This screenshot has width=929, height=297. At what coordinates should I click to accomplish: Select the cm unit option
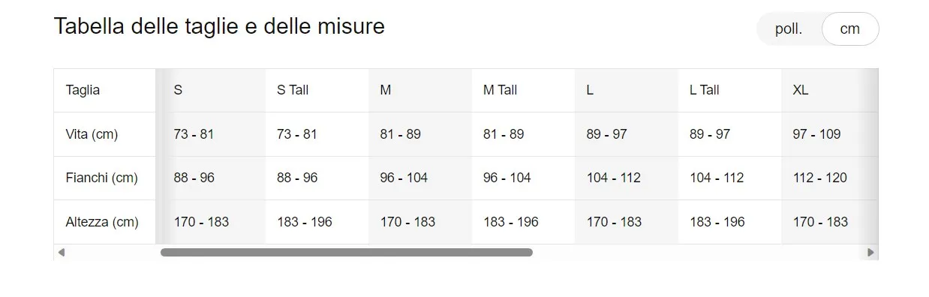click(x=850, y=29)
